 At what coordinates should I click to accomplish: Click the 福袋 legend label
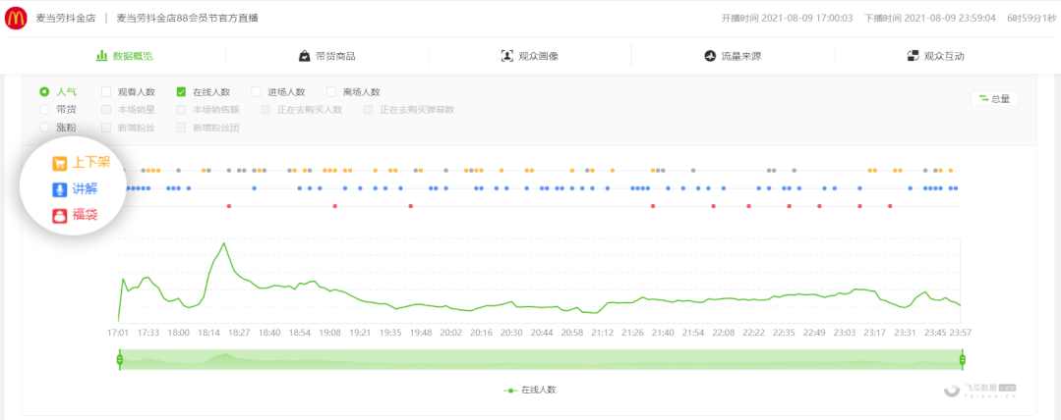(x=85, y=216)
